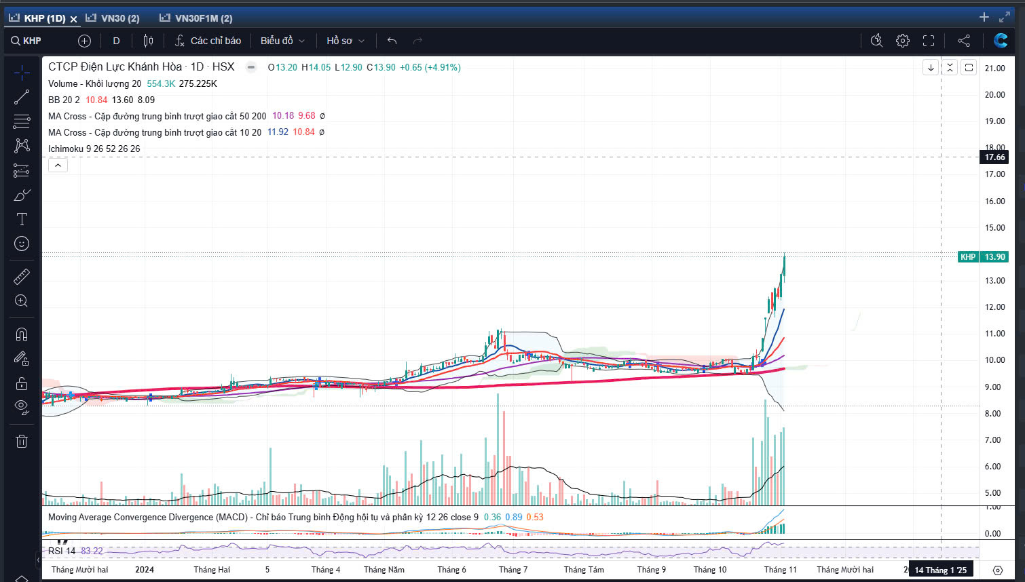This screenshot has height=582, width=1025.
Task: Expand the Biểu đồ dropdown
Action: coord(282,41)
